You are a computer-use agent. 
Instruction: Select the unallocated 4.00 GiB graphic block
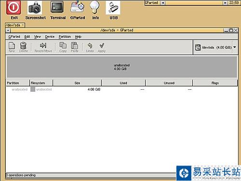click(121, 67)
